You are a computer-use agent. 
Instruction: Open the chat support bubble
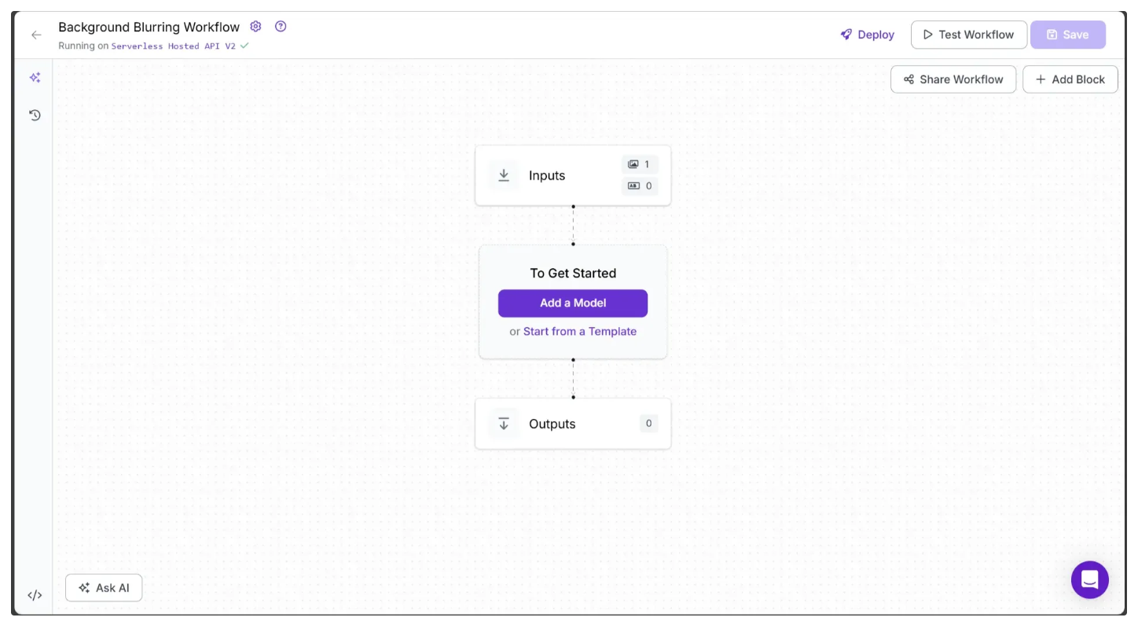pos(1089,580)
